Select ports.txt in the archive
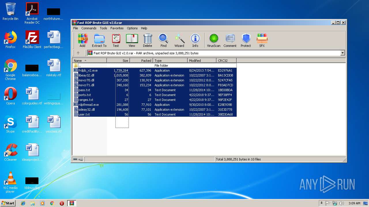 click(x=155, y=95)
